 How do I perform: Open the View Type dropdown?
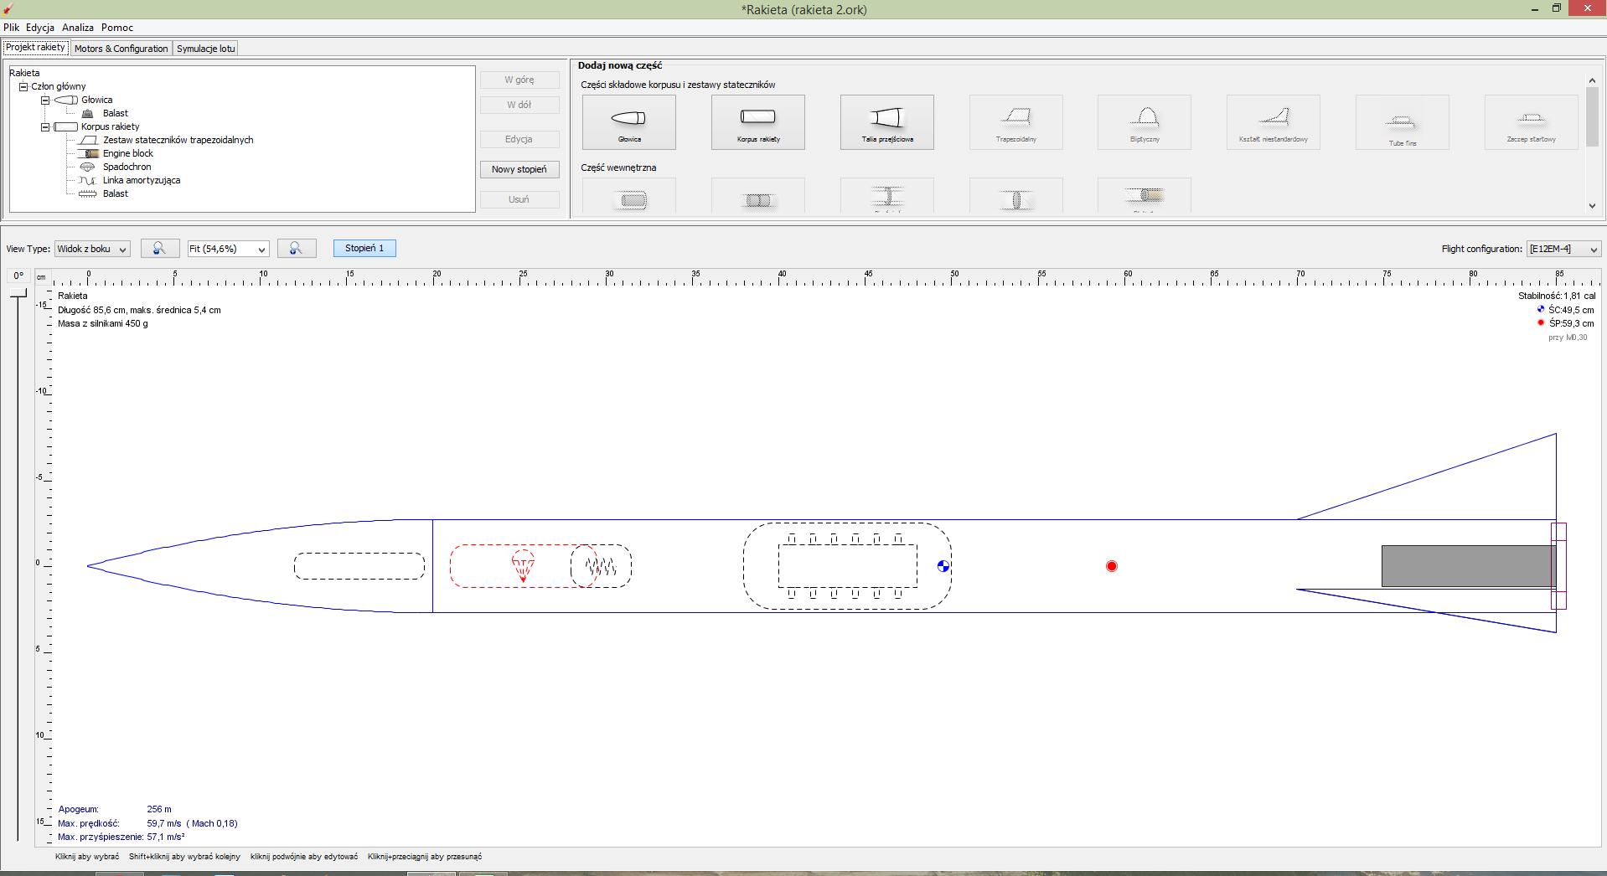[x=92, y=249]
